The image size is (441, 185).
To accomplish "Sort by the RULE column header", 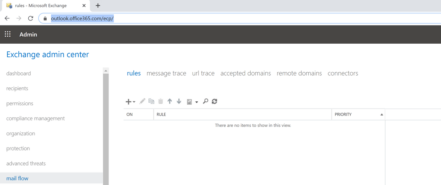I will 243,115.
